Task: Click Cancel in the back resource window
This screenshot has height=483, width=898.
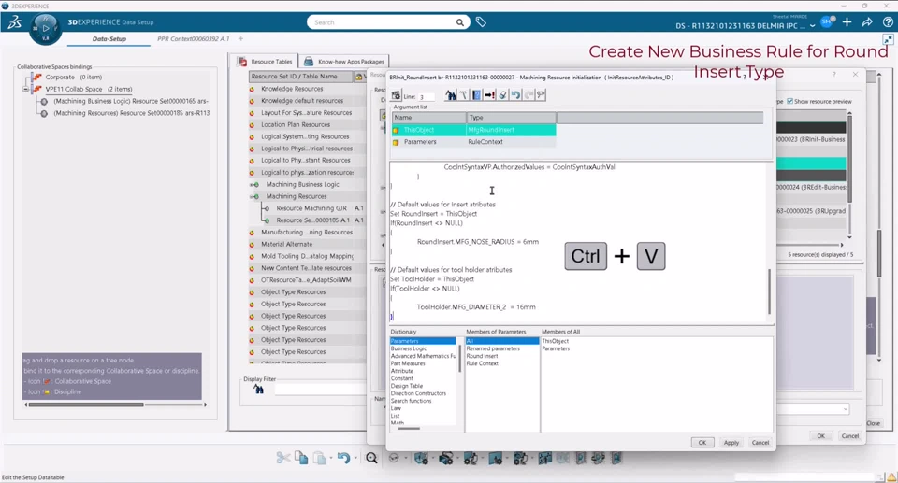Action: (850, 435)
